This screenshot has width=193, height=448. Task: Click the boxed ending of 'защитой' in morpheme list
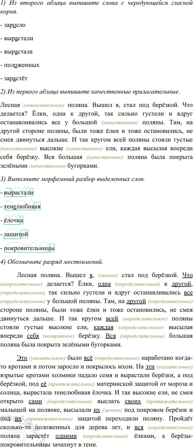point(25,234)
